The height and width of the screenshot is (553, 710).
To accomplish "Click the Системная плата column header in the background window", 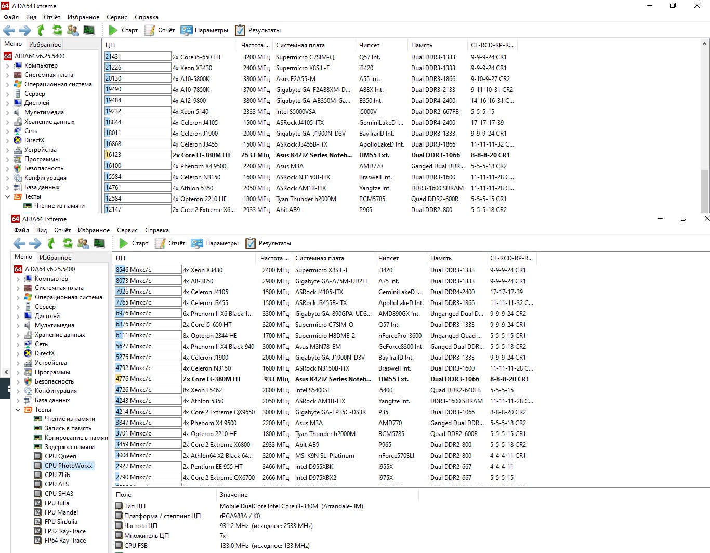I will click(314, 45).
